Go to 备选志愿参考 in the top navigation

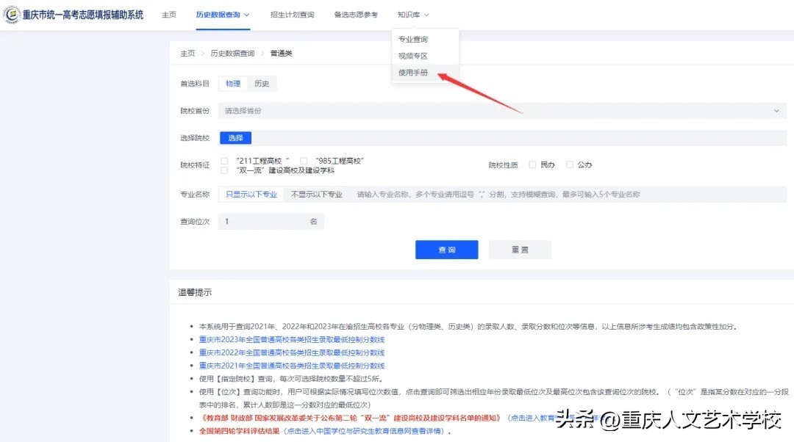355,15
